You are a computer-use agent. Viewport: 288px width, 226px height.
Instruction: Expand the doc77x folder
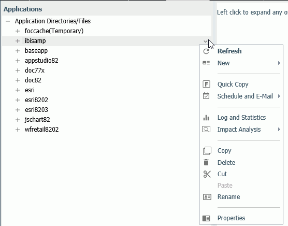click(x=18, y=70)
